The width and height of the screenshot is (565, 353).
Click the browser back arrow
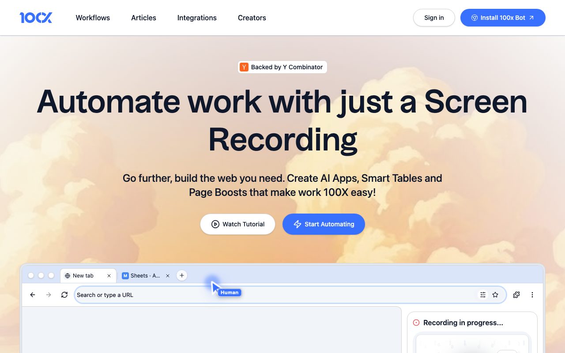tap(33, 295)
